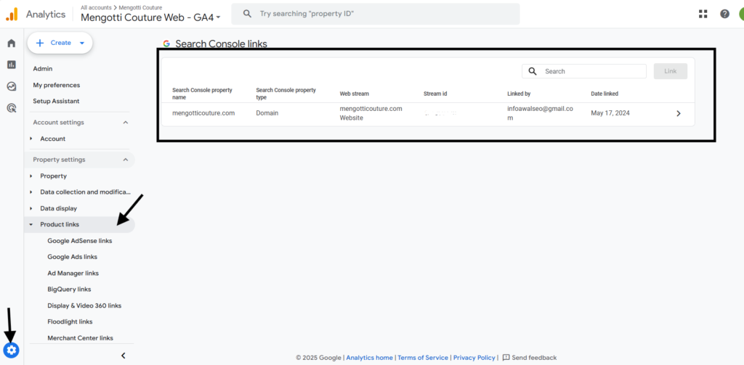This screenshot has height=365, width=744.
Task: Open the Analytics home footer link
Action: pyautogui.click(x=369, y=358)
